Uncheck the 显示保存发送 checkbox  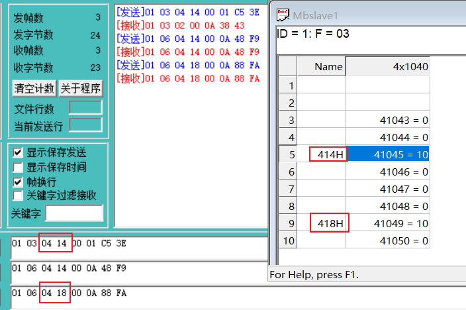18,152
